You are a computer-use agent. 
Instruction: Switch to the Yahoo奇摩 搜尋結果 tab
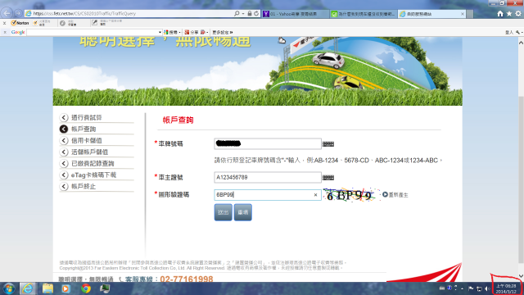(296, 14)
